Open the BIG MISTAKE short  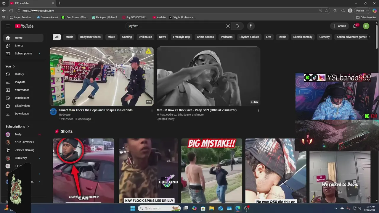tap(212, 170)
